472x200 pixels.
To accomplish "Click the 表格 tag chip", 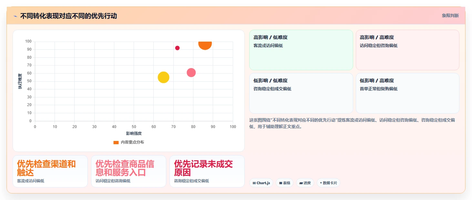I will click(284, 183).
